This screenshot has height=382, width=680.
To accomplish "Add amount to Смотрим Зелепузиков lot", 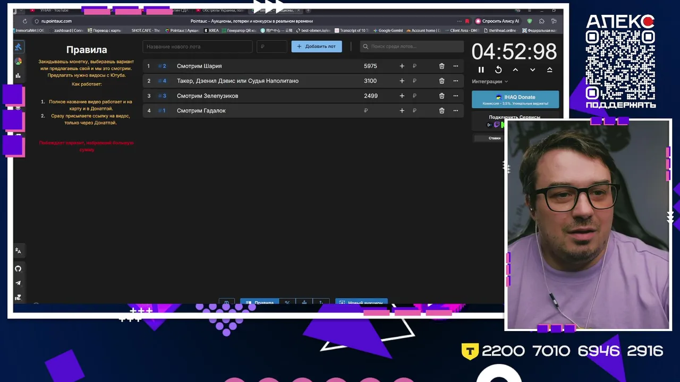I will (402, 95).
